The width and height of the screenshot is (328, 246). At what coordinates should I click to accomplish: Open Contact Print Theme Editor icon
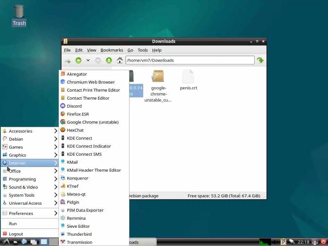[x=63, y=90]
